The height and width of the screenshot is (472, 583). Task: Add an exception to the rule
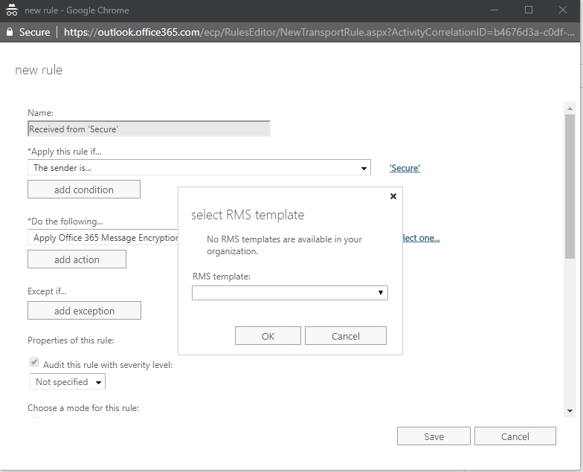click(84, 311)
